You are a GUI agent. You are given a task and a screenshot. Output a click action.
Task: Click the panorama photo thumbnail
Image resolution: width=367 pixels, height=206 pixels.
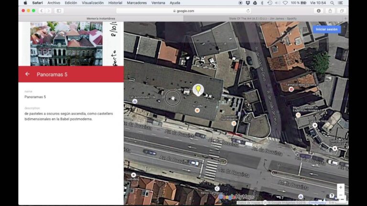point(66,43)
